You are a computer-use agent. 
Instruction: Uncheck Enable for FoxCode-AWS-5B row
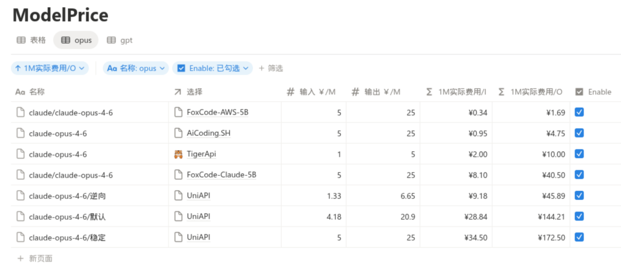(579, 112)
